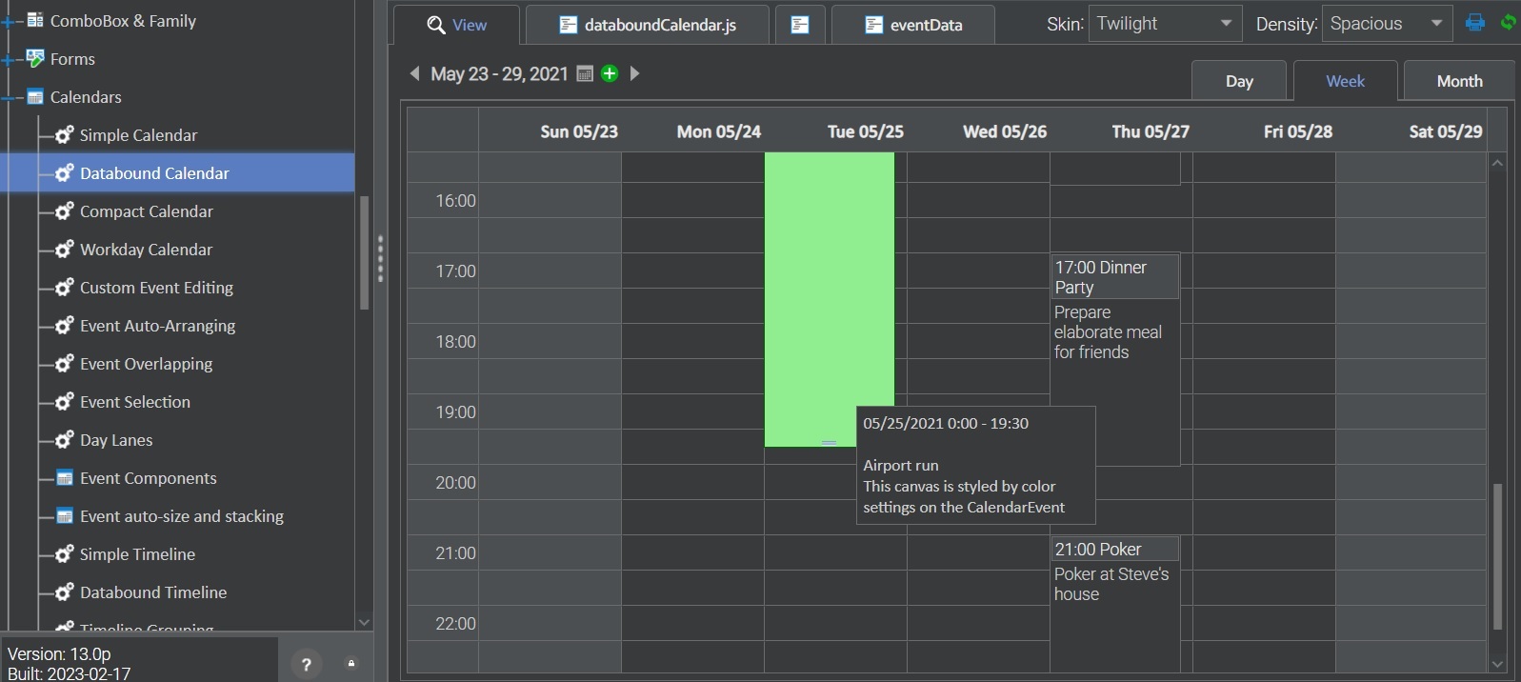Open the eventData tab
This screenshot has width=1521, height=682.
click(x=912, y=25)
